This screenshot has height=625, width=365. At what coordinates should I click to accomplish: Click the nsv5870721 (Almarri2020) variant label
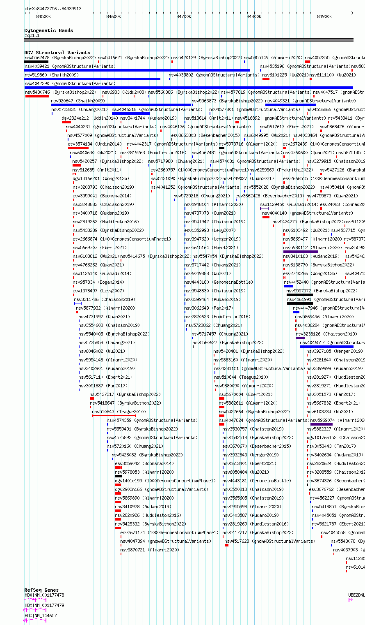150,550
